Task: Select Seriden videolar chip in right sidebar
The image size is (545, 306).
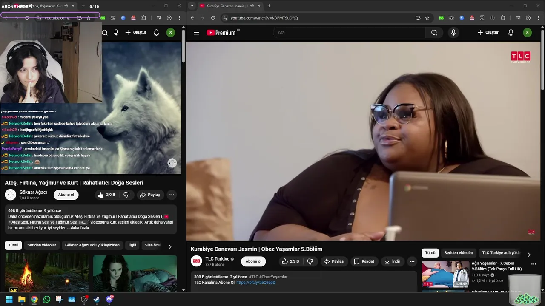Action: [x=459, y=253]
